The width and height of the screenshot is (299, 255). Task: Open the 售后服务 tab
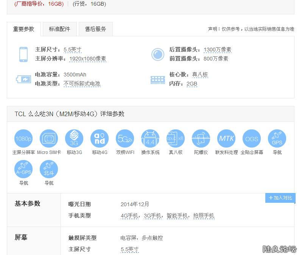tap(95, 29)
